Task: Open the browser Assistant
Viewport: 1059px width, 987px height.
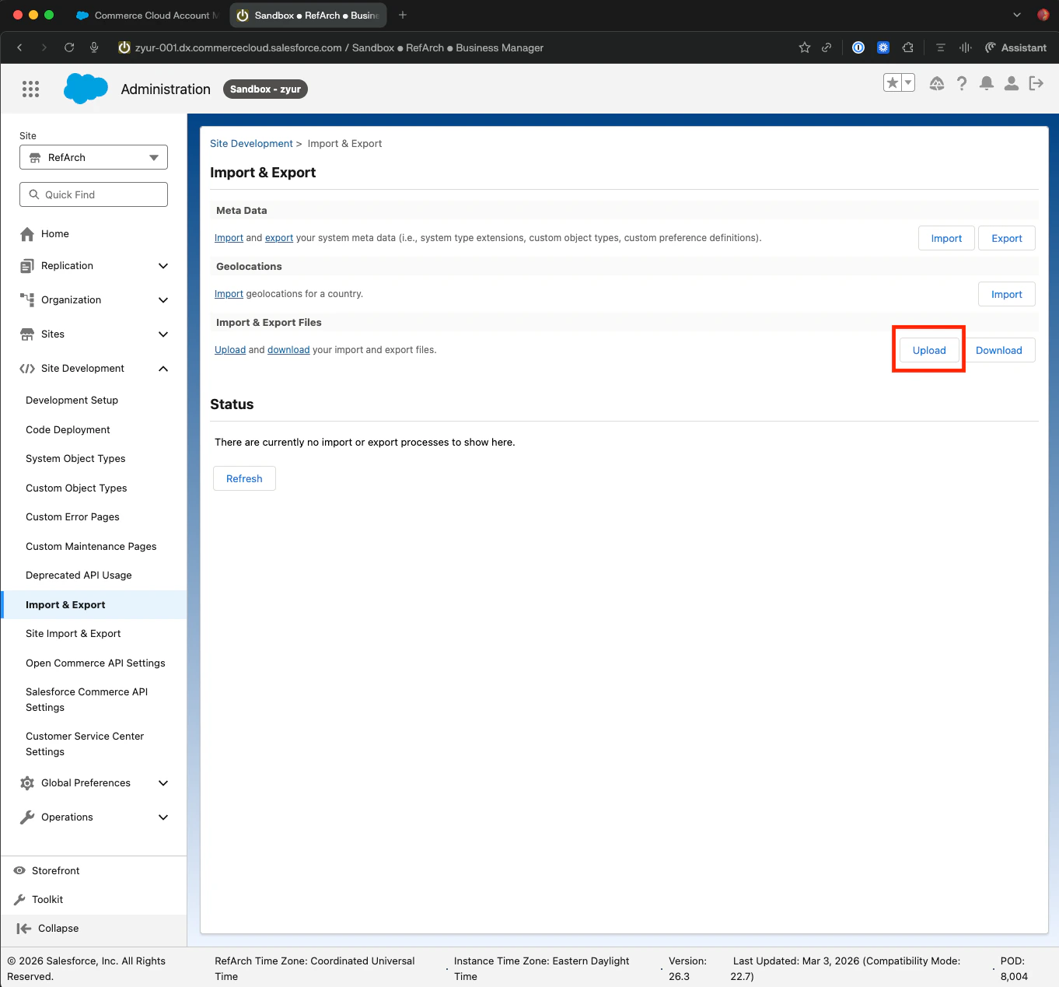Action: [1015, 47]
